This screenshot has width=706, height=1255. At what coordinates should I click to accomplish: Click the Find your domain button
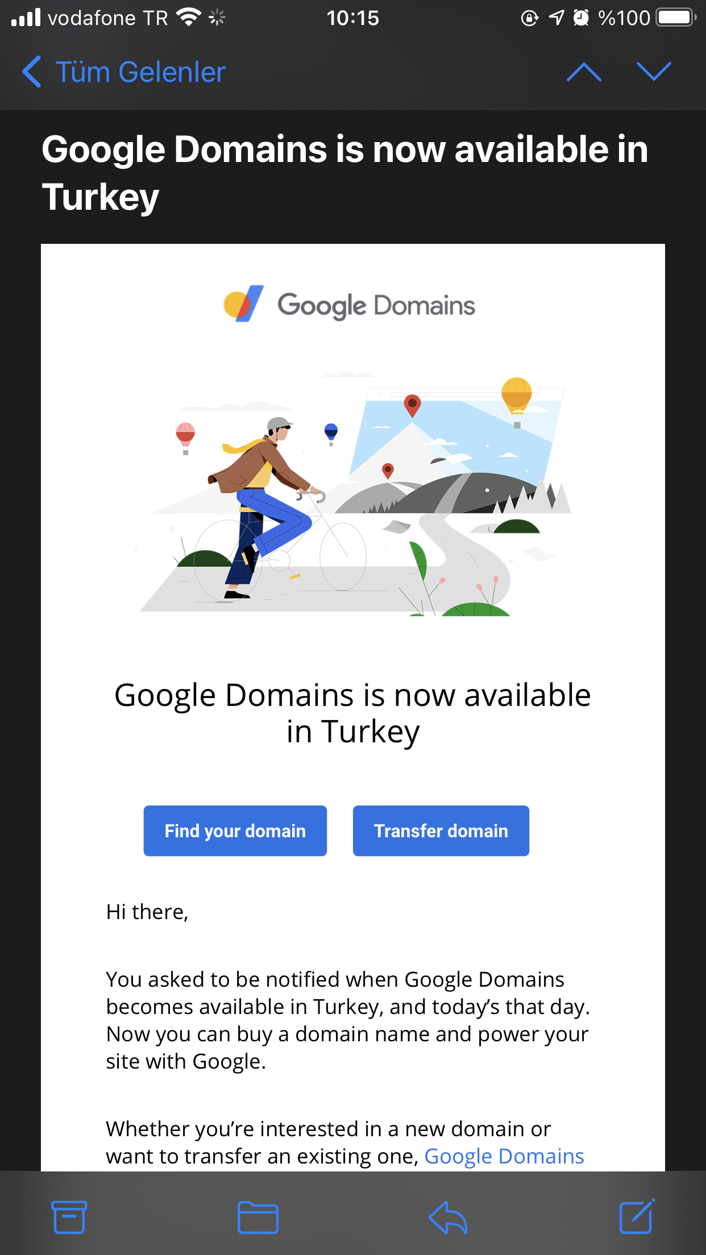pos(235,830)
